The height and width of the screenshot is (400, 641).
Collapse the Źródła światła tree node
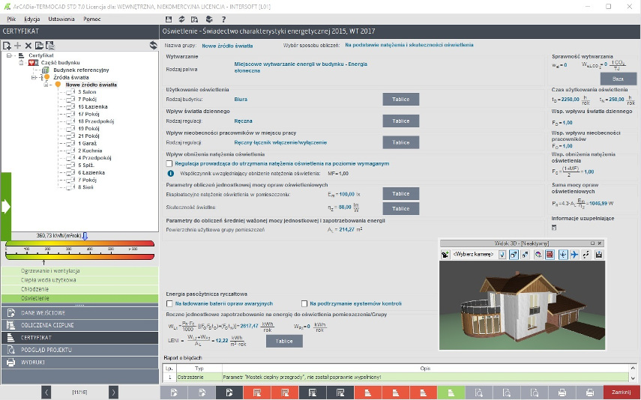click(34, 77)
